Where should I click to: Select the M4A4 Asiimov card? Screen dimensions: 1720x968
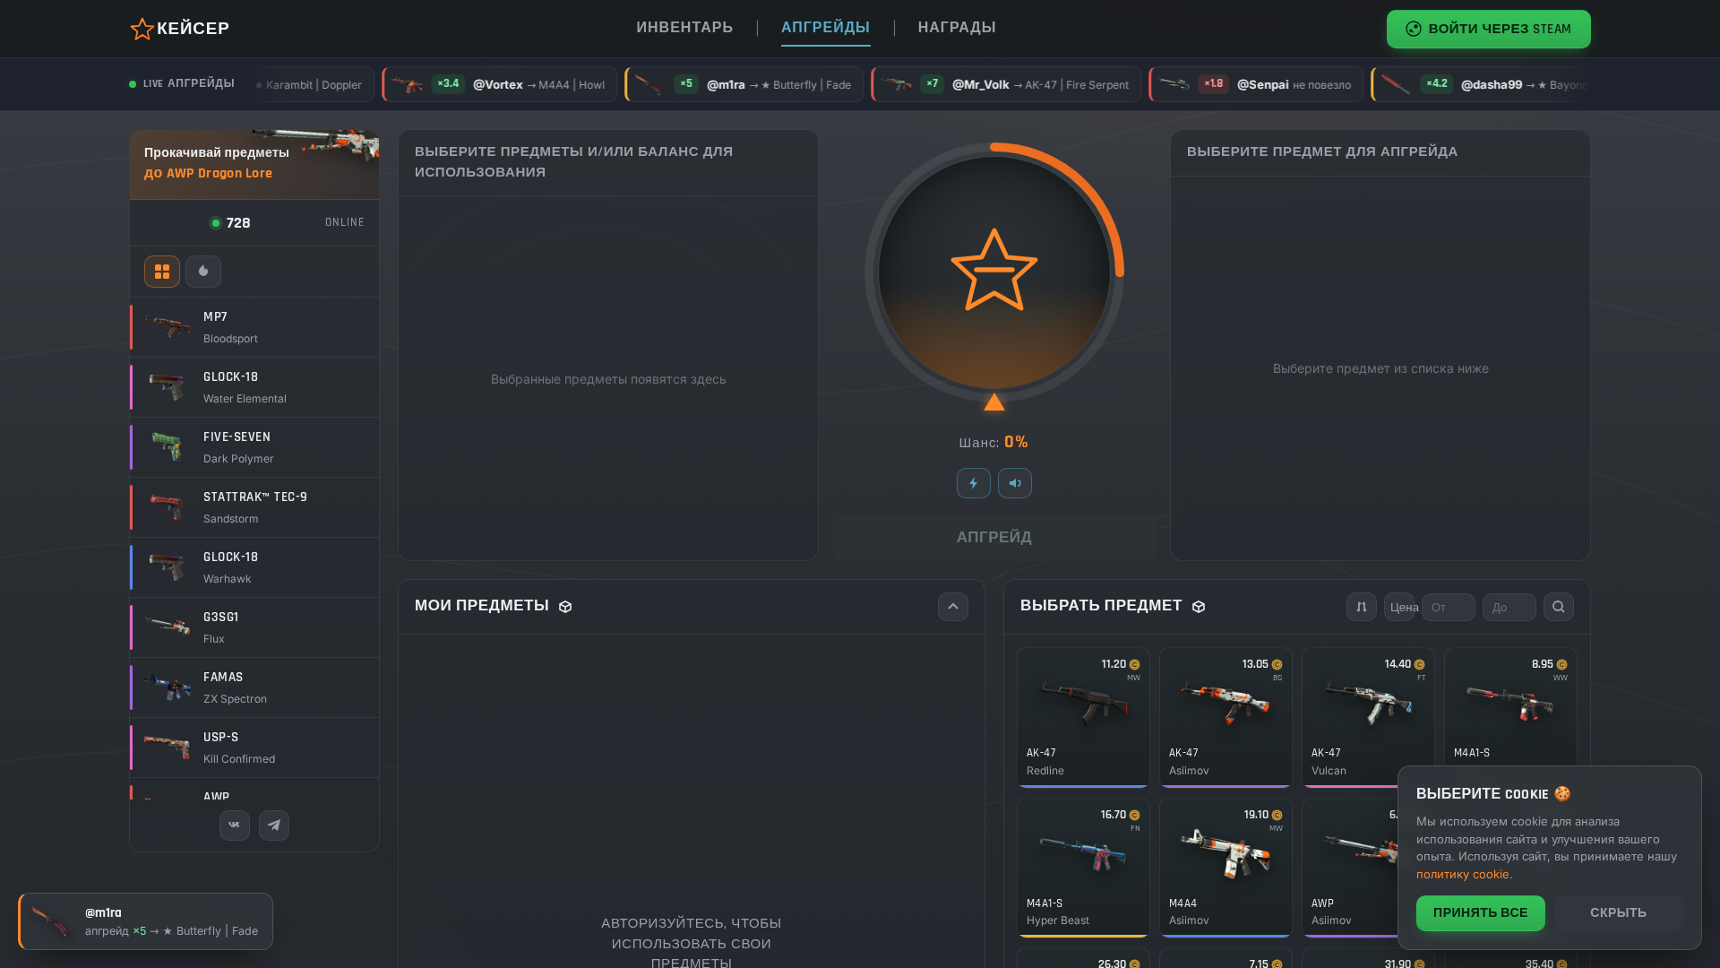point(1225,868)
